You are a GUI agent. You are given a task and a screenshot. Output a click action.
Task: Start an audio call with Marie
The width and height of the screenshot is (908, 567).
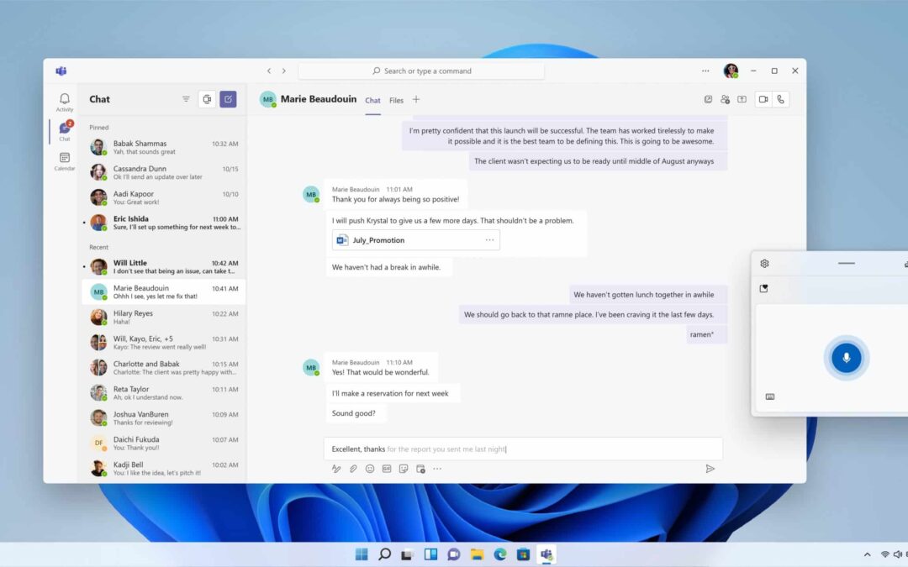(x=780, y=99)
